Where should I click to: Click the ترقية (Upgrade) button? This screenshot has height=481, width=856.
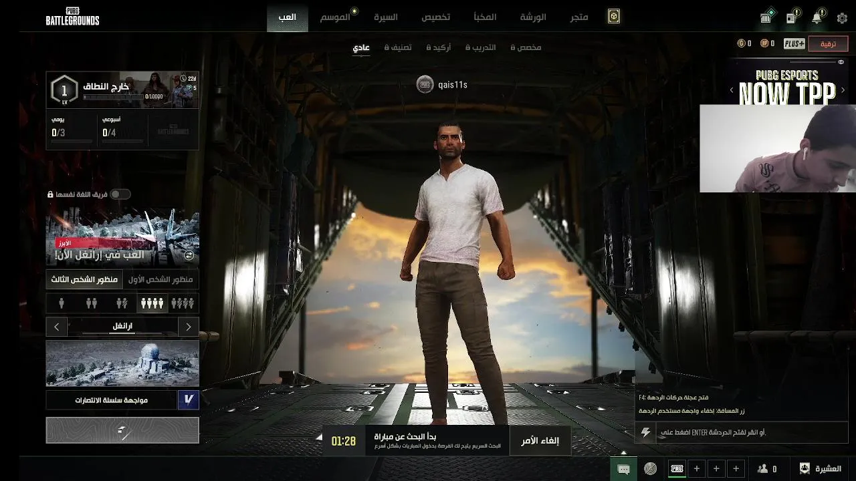tap(828, 43)
